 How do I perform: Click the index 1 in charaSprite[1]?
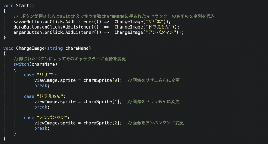[116, 102]
